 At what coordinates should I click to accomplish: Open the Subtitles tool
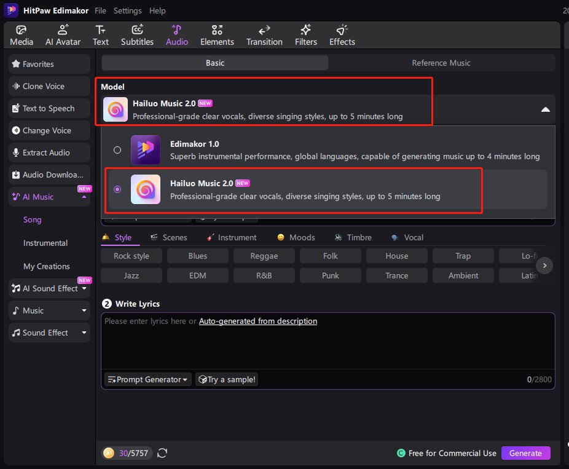point(137,36)
